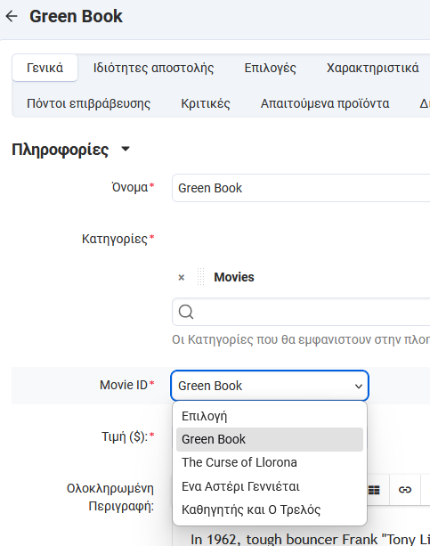Click the Πληροφορίες section heading

click(x=61, y=150)
